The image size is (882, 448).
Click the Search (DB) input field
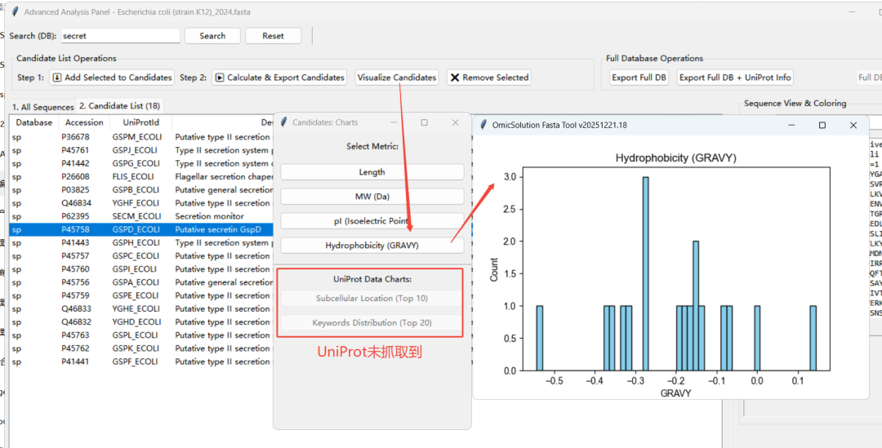[120, 36]
